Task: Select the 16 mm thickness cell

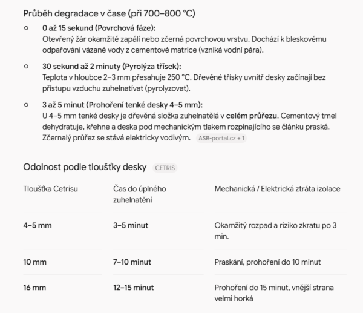Action: (x=34, y=288)
